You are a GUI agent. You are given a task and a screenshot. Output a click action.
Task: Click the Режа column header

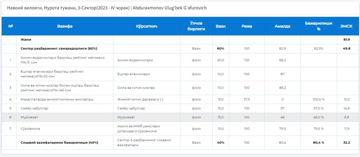pos(246,26)
